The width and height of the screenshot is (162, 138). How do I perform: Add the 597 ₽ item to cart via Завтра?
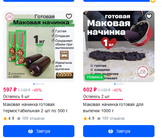39,131
